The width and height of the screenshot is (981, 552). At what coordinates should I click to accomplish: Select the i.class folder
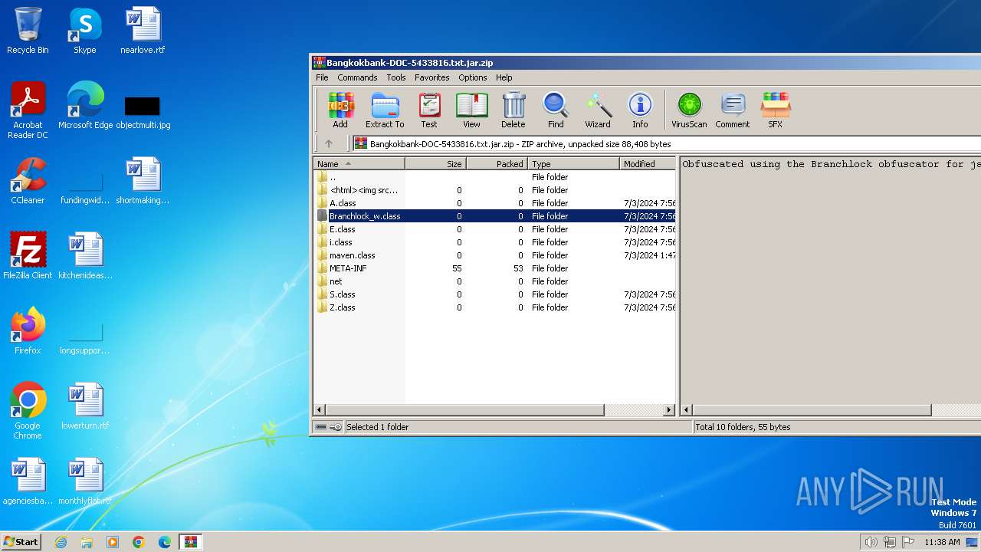[x=494, y=242]
